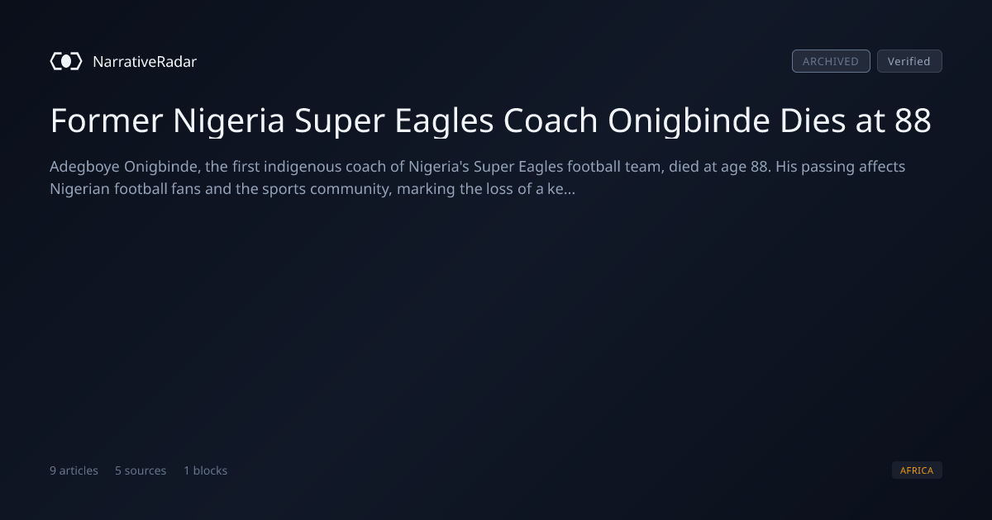The width and height of the screenshot is (992, 520).
Task: Open the Onigbinde Dies at 88 headline
Action: pyautogui.click(x=491, y=121)
